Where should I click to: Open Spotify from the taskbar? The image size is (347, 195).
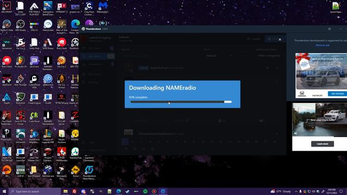click(x=145, y=191)
